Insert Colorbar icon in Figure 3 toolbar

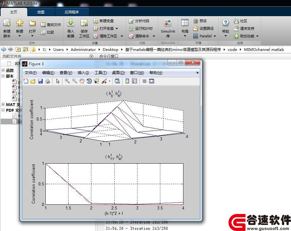click(127, 81)
